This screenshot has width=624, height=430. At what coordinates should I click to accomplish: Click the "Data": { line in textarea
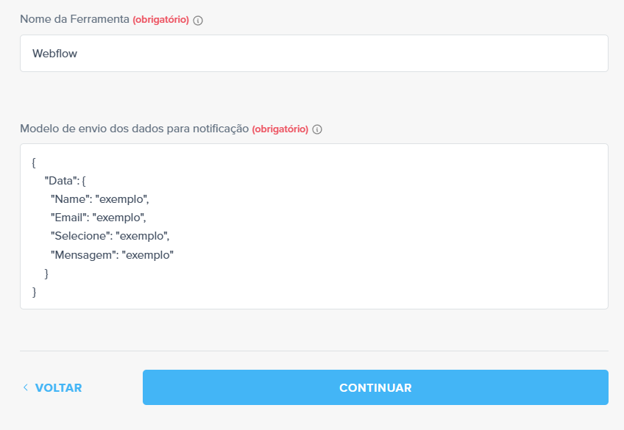pos(65,180)
